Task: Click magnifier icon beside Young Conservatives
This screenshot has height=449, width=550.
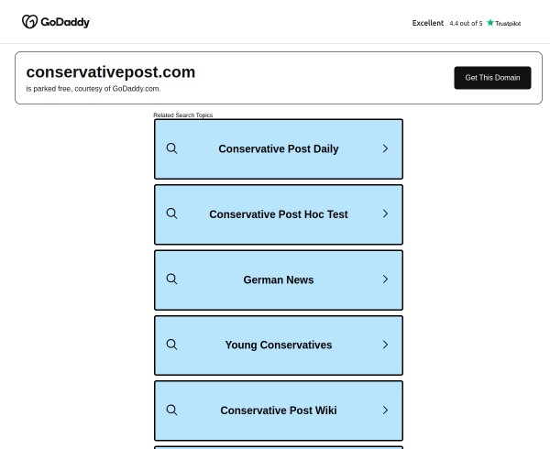Action: point(171,345)
